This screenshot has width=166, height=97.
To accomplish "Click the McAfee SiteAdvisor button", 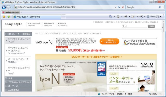I will pos(11,12).
